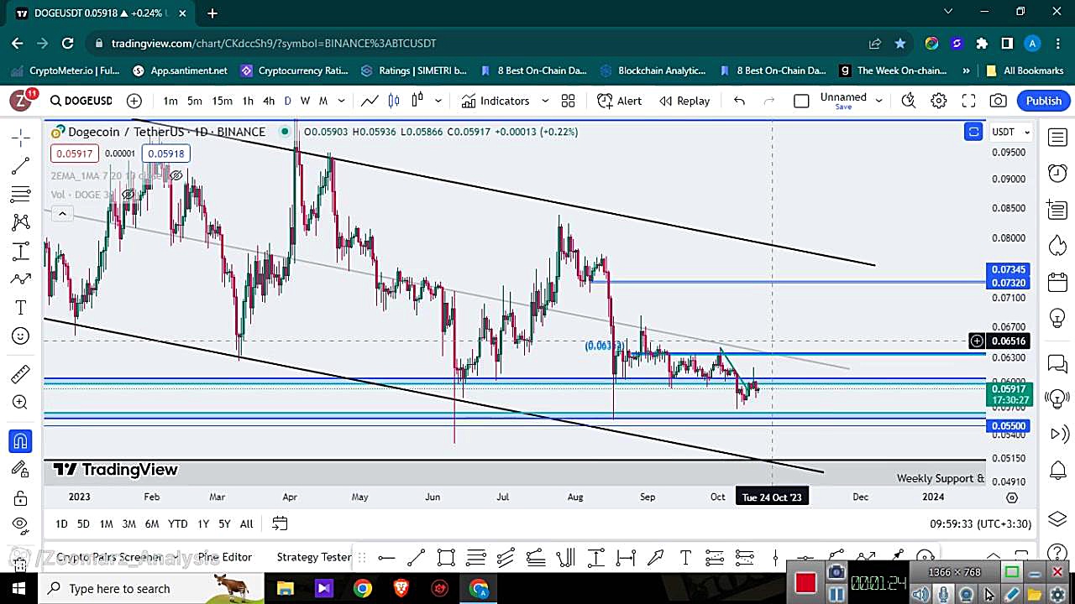Switch to the 1h timeframe
The width and height of the screenshot is (1075, 604).
[x=248, y=101]
